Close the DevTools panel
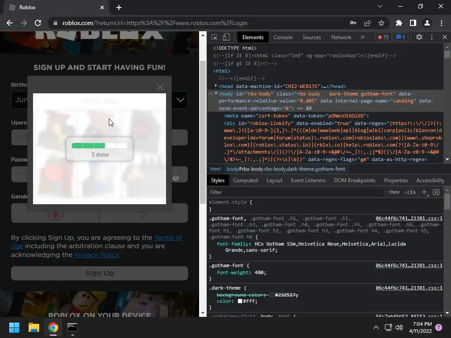Screen dimensions: 451x338 tap(445, 37)
